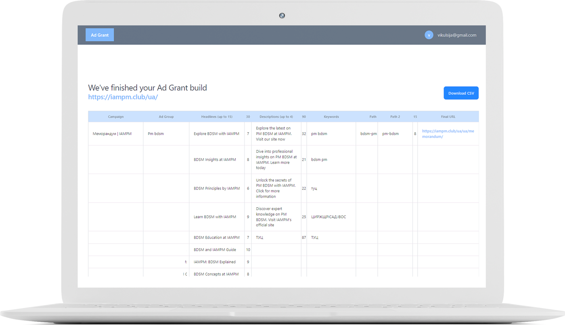Viewport: 565px width, 325px height.
Task: Click the 'Discover expert knowledge' description
Action: (x=274, y=217)
